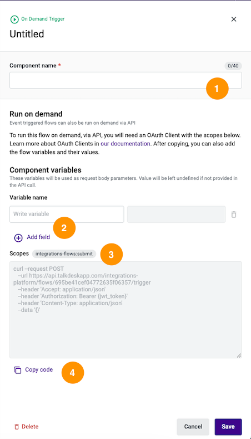
Task: Click inside the curl request code box
Action: pos(125,310)
